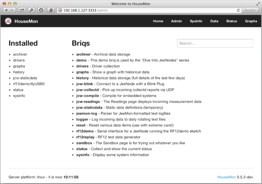The height and width of the screenshot is (184, 262).
Task: Open the Data nav item
Action: pyautogui.click(x=214, y=21)
